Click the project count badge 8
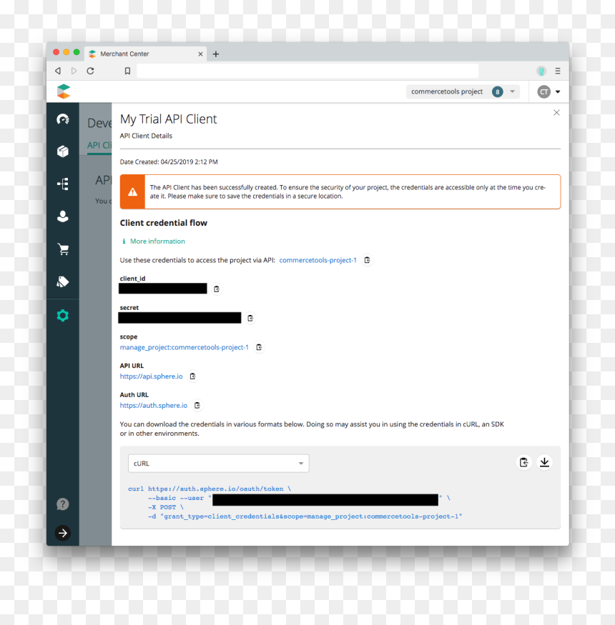This screenshot has width=615, height=625. pos(497,91)
